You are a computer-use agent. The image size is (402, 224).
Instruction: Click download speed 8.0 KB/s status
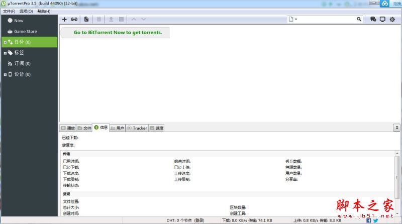(247, 220)
